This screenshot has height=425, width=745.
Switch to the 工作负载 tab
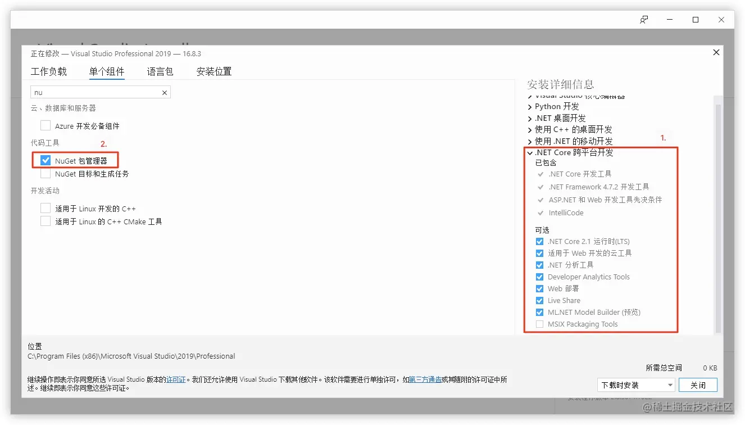pyautogui.click(x=49, y=71)
